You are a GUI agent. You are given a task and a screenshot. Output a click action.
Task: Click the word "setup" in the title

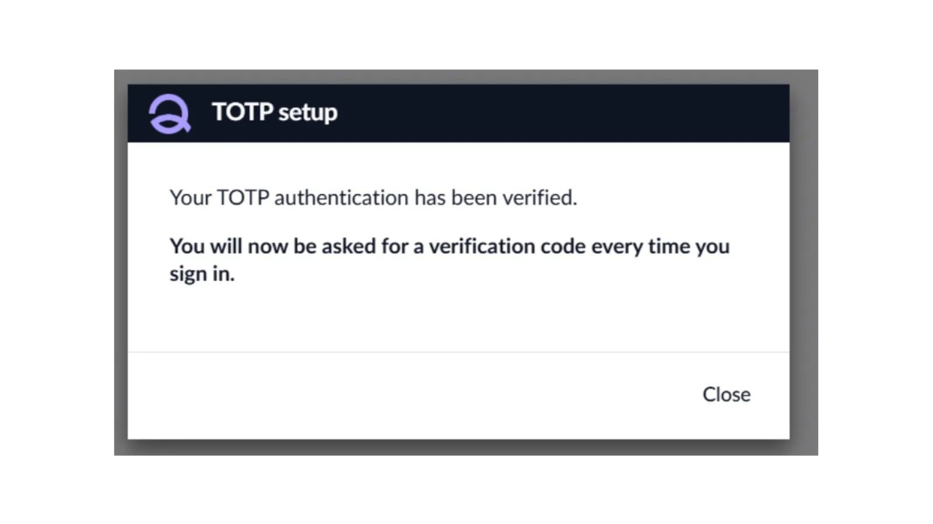click(x=308, y=112)
